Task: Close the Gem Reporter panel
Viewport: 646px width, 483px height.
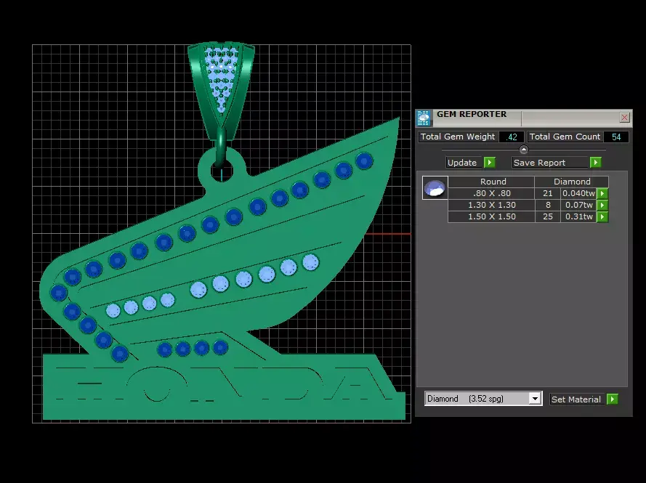Action: pos(624,118)
